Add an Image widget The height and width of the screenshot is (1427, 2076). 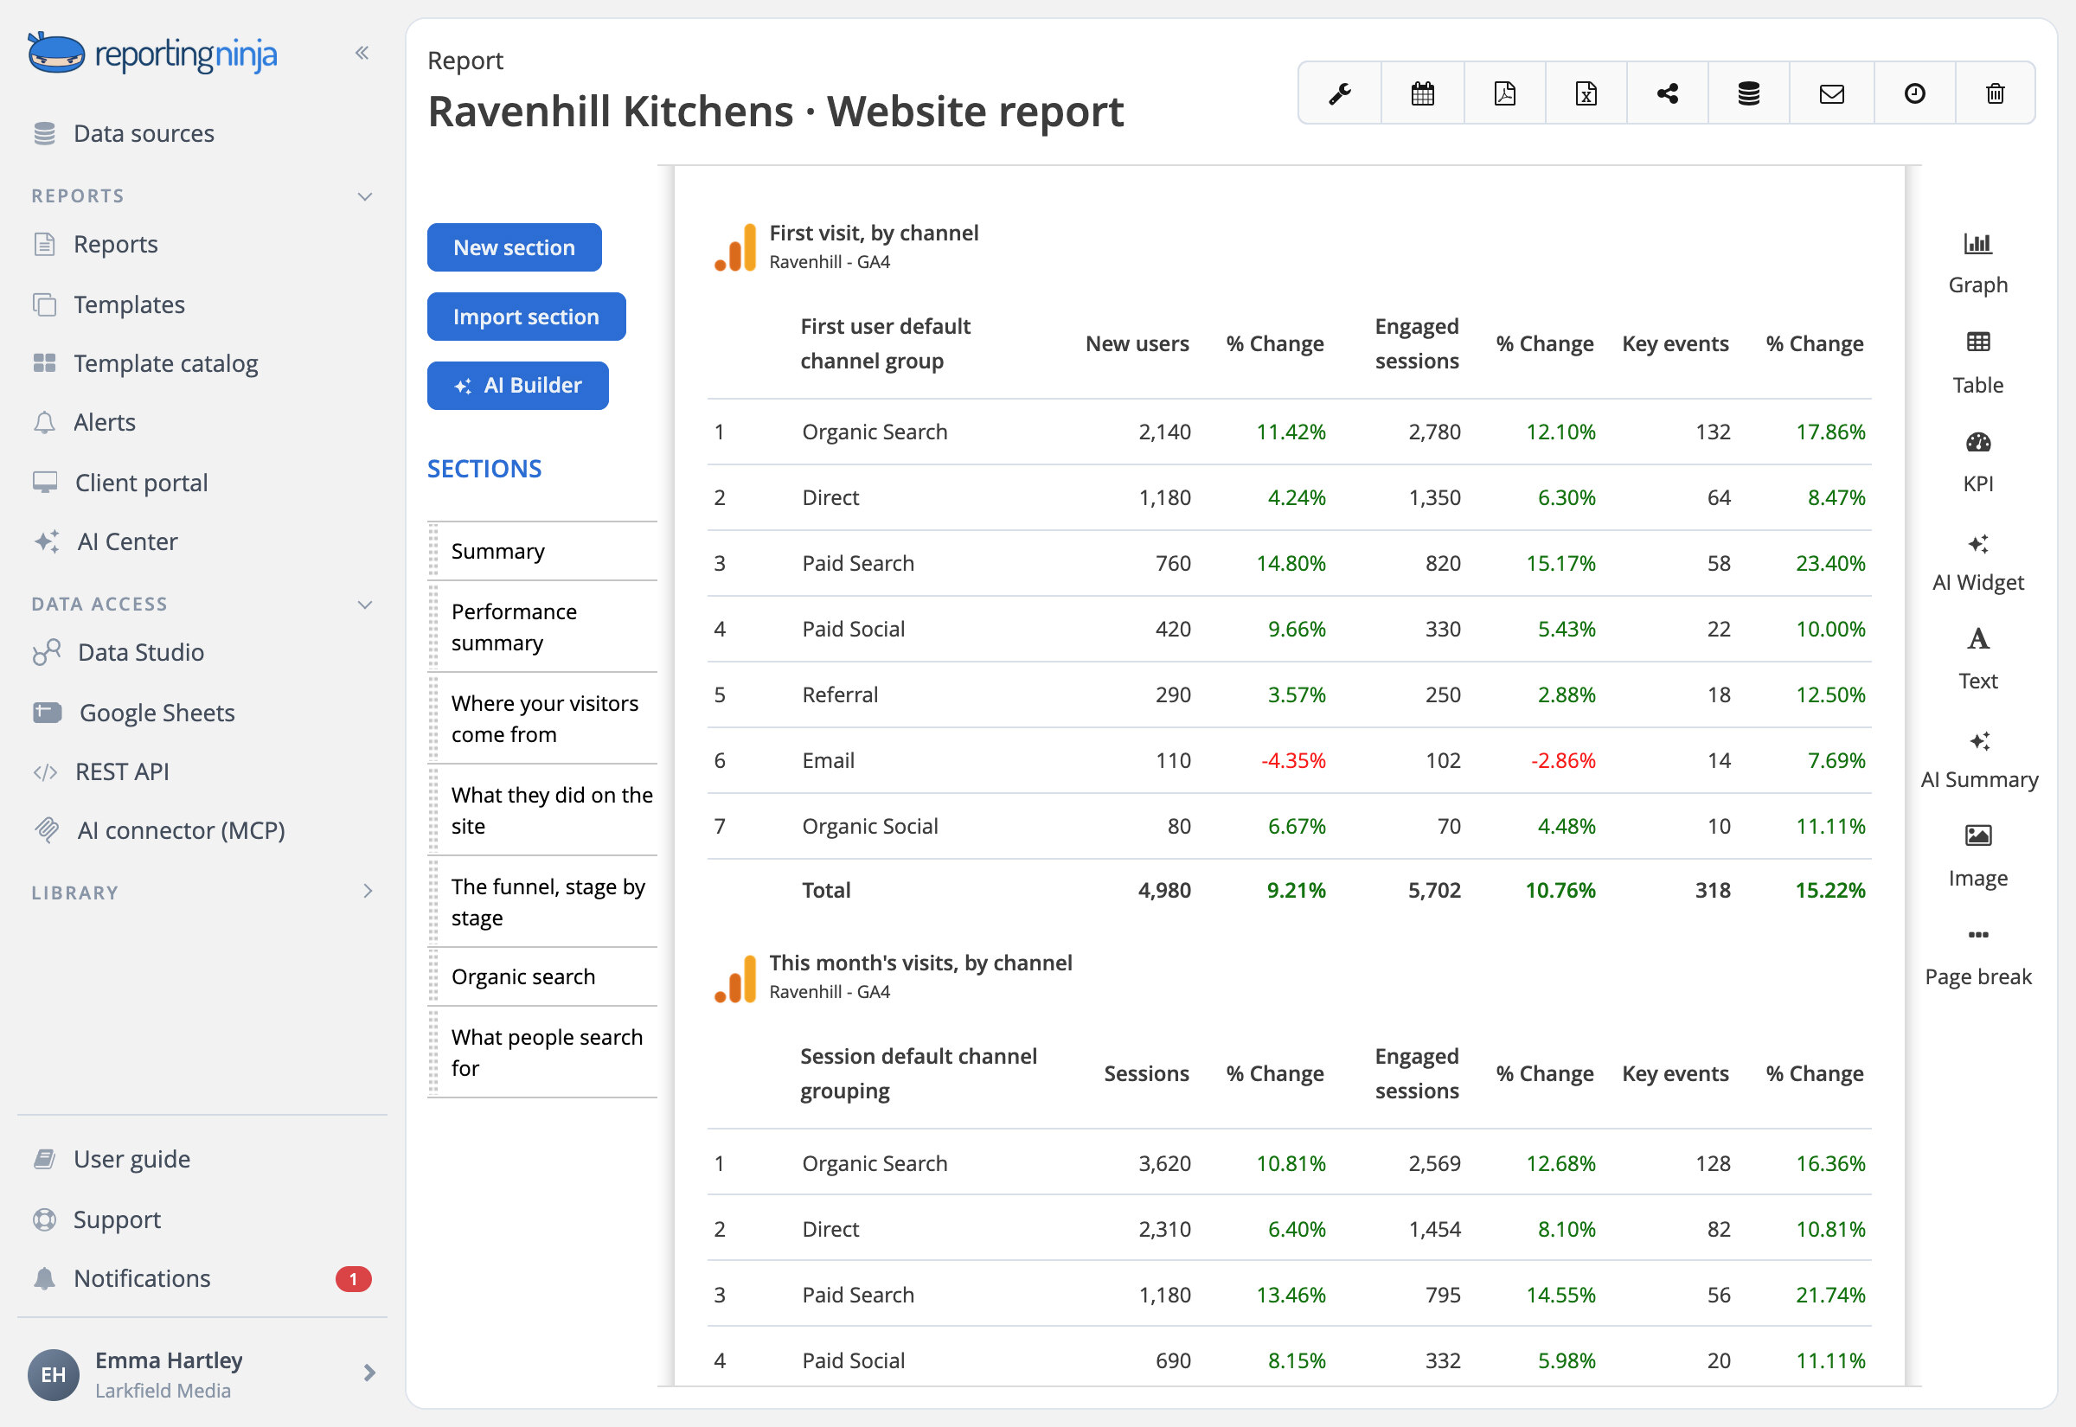(x=1977, y=856)
